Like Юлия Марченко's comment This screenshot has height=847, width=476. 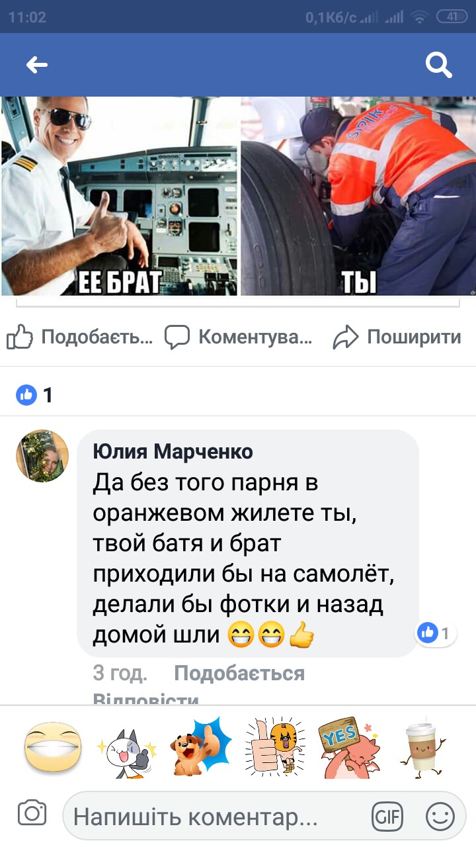[x=239, y=674]
